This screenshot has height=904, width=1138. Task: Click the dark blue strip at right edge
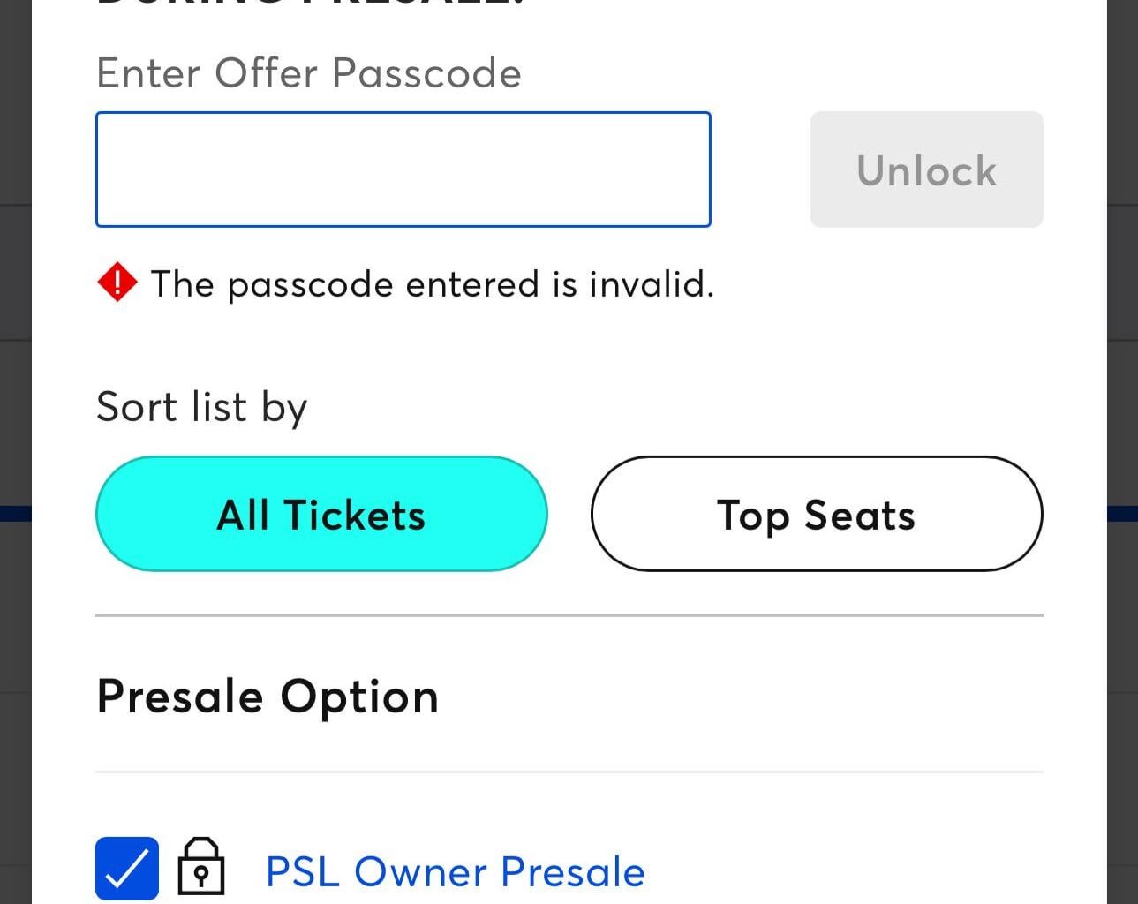[x=1122, y=514]
